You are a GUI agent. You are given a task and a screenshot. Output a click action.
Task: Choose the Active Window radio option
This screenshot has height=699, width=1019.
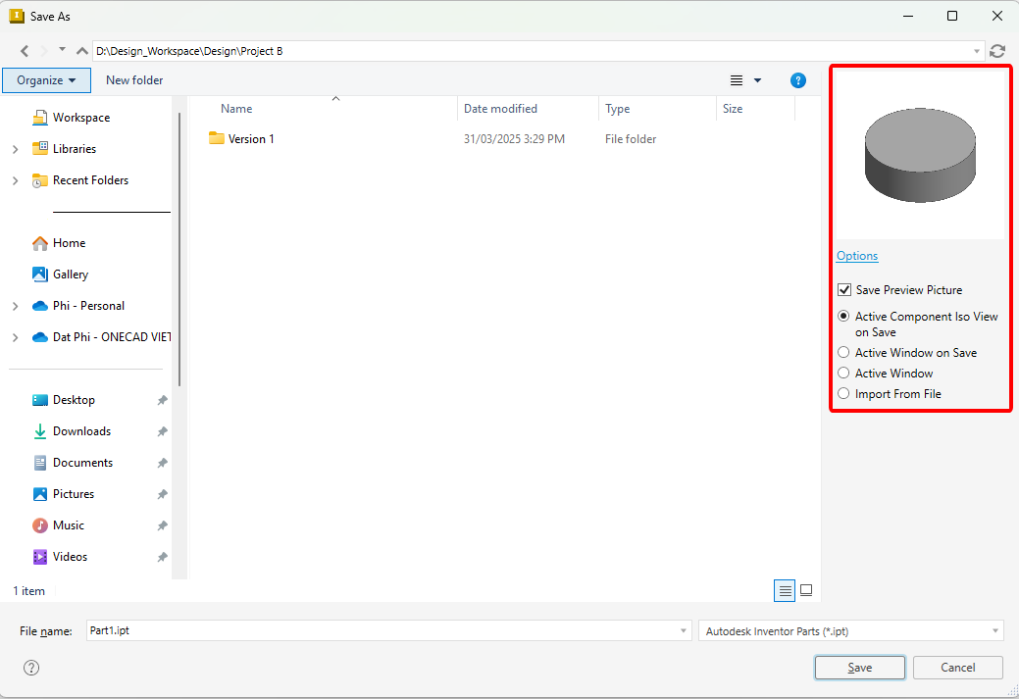point(843,373)
